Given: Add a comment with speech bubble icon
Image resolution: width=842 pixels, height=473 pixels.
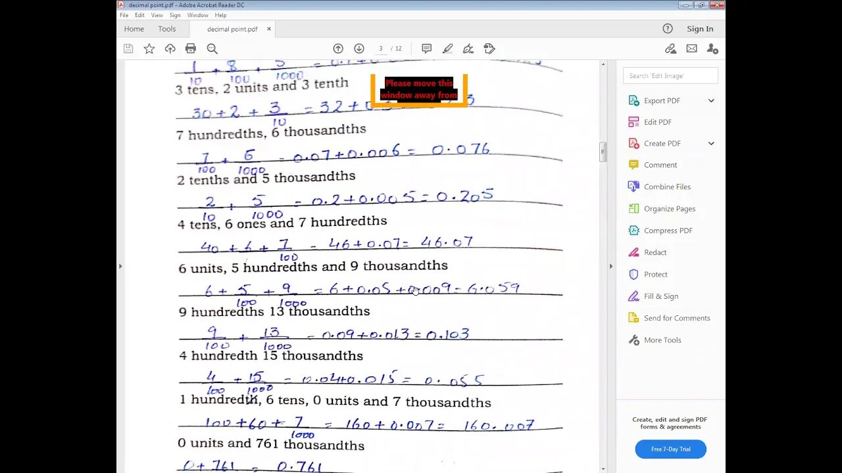Looking at the screenshot, I should (426, 49).
